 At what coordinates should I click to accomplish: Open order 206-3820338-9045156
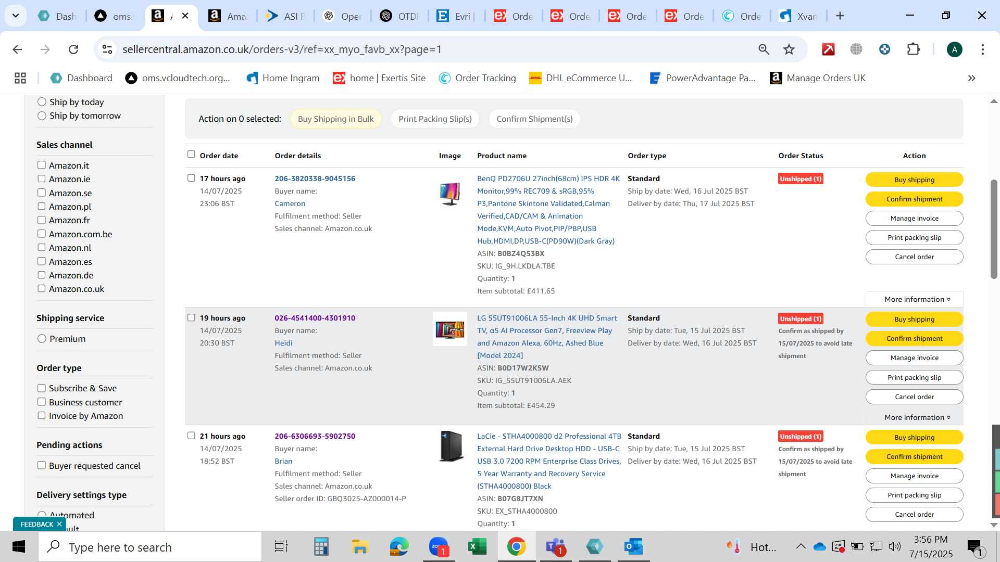pos(315,178)
